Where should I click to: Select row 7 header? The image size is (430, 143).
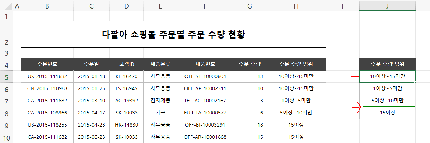pyautogui.click(x=6, y=101)
